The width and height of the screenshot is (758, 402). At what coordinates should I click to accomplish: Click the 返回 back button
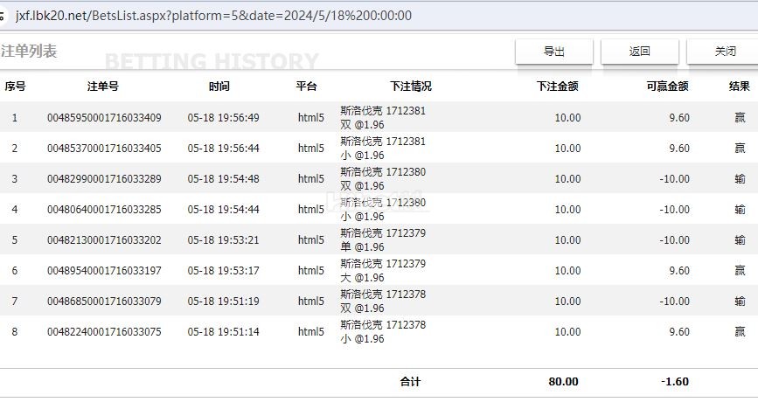click(x=640, y=52)
